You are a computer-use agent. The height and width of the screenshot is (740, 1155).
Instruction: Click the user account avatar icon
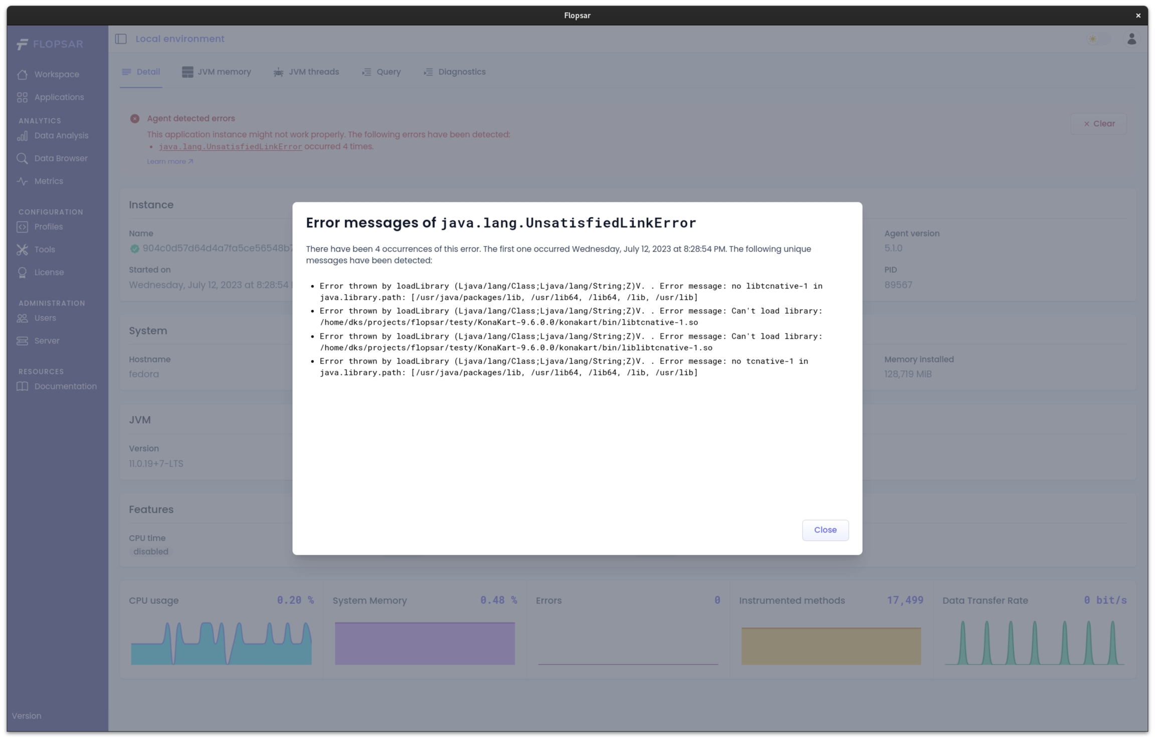tap(1131, 39)
